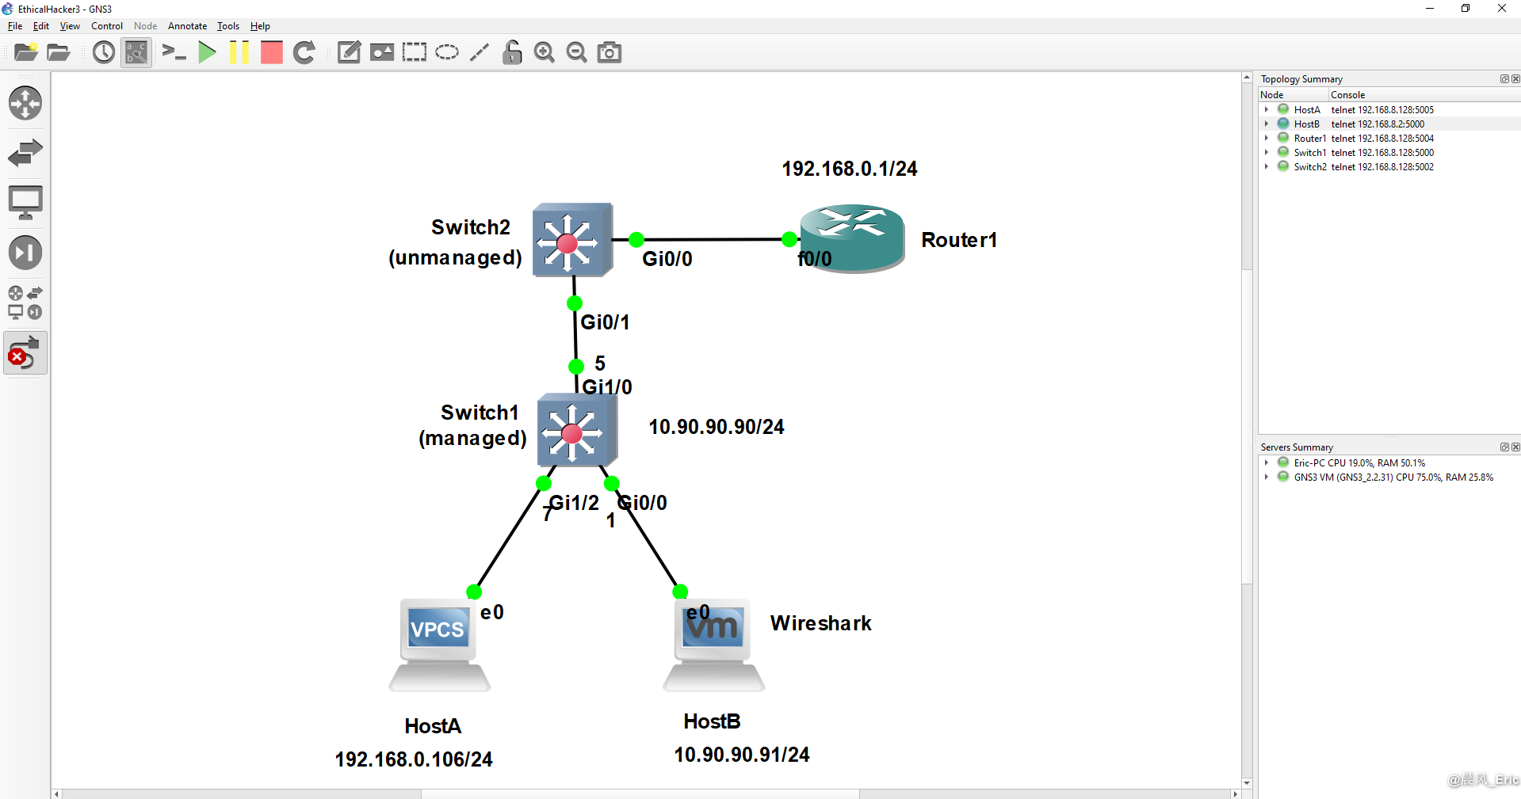Open the Tools menu
The image size is (1521, 799).
[228, 26]
